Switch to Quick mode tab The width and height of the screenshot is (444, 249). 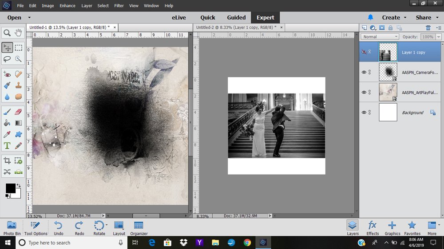(207, 18)
